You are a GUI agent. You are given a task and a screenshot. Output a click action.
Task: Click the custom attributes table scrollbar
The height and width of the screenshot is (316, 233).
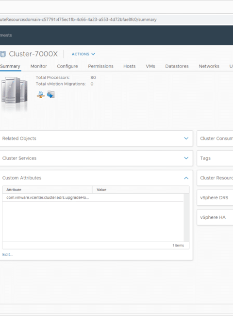pos(186,218)
